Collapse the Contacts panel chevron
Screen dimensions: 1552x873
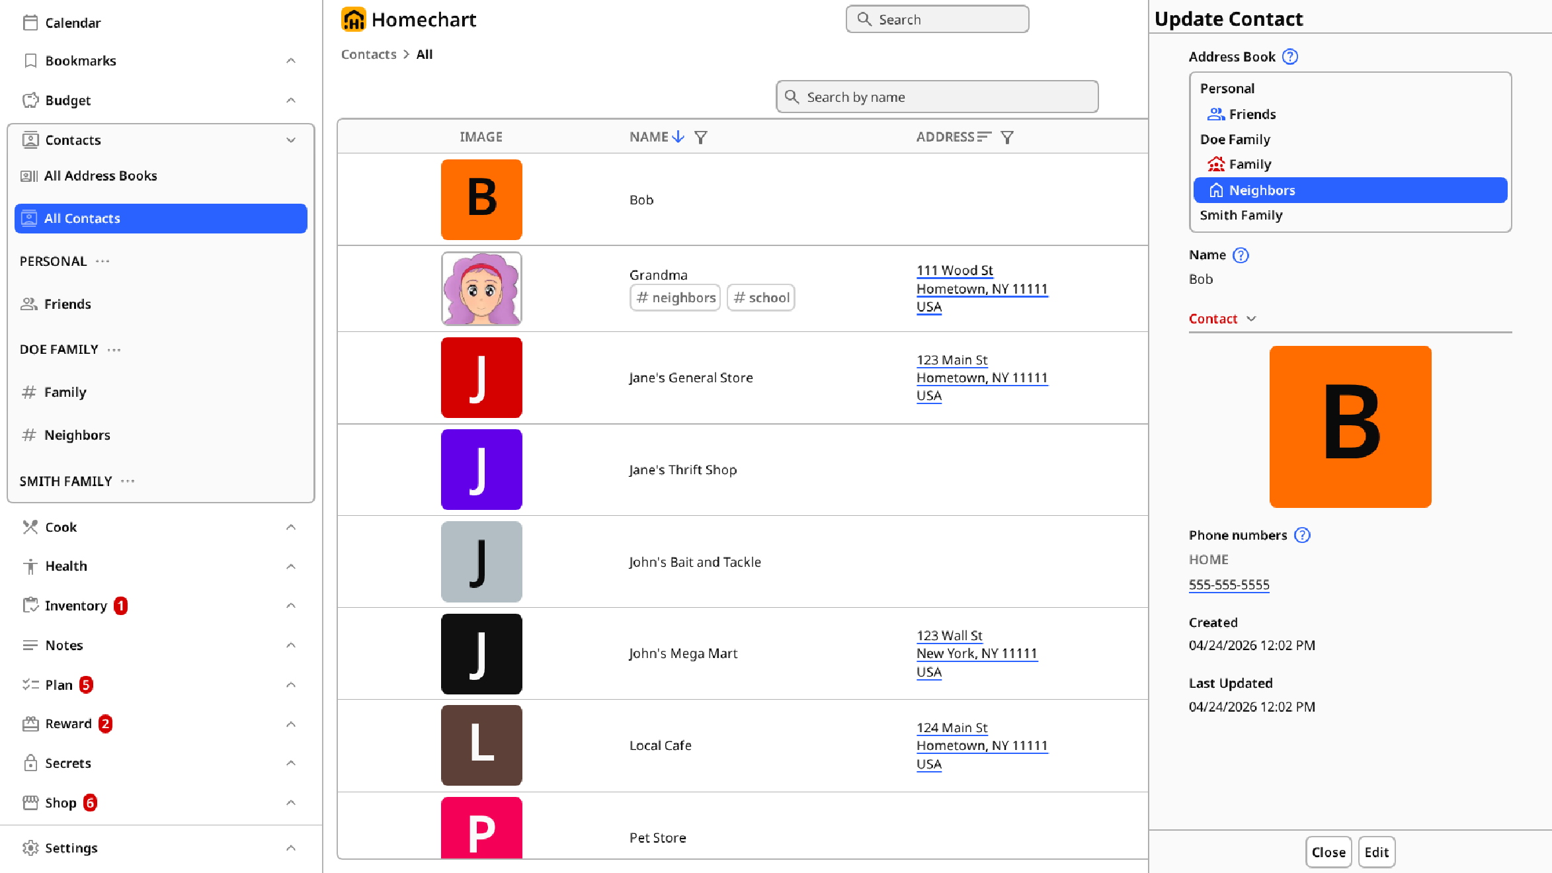click(291, 140)
